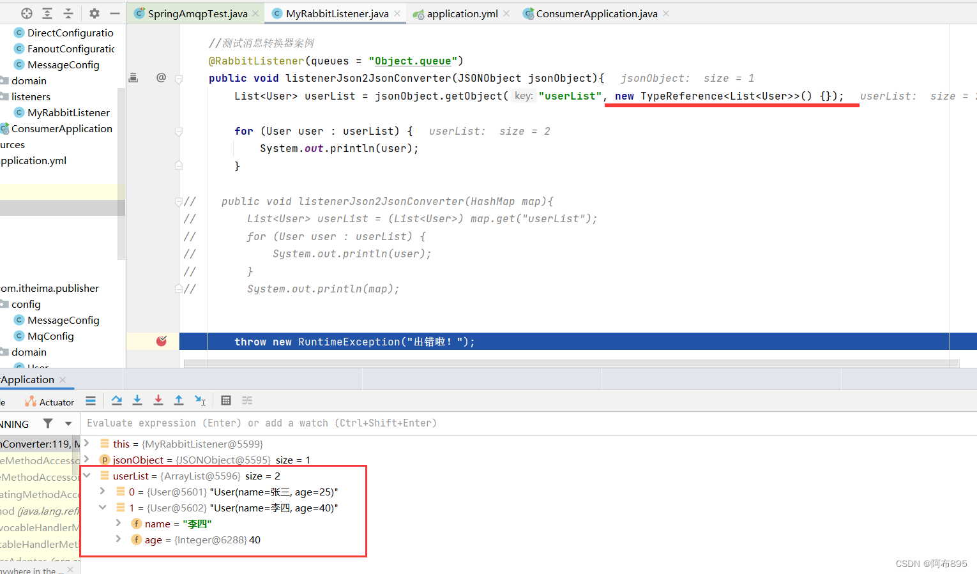Collapse the userList variable entry
The width and height of the screenshot is (977, 574).
point(87,475)
